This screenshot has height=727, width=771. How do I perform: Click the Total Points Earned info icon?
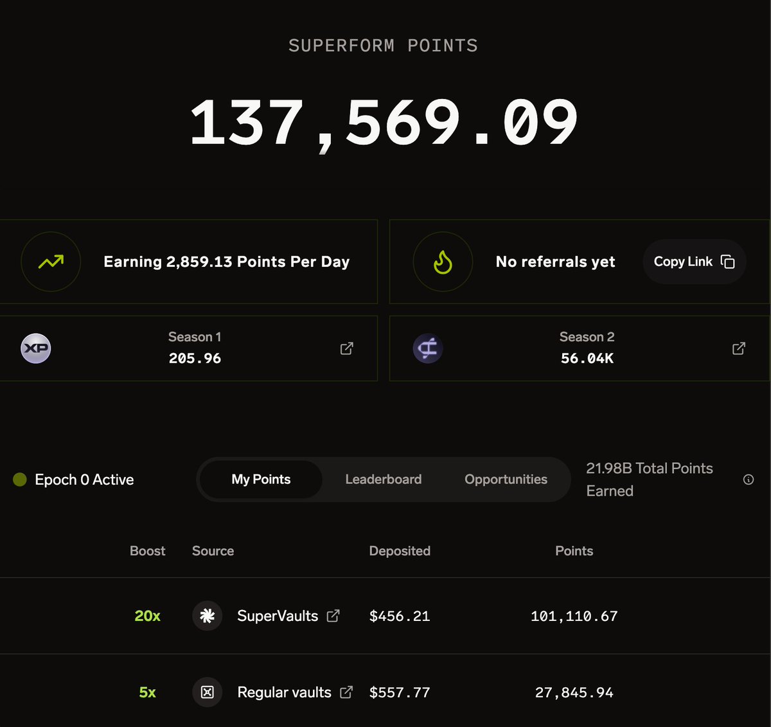749,480
